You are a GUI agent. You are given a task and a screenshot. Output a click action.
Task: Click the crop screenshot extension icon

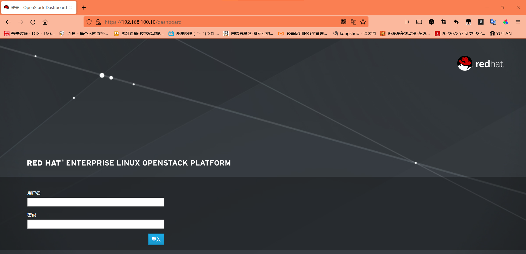[444, 22]
